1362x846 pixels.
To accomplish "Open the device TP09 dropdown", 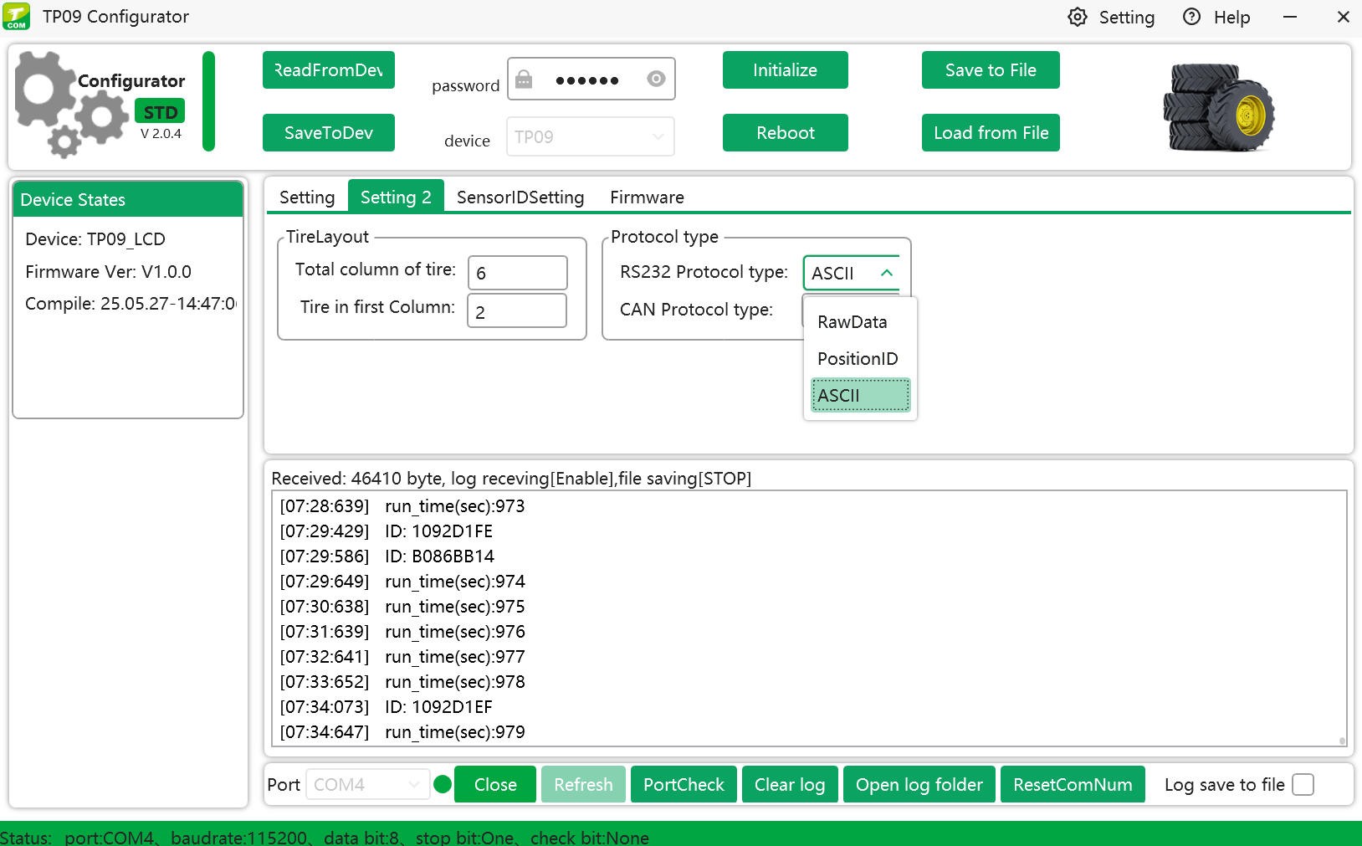I will [x=590, y=136].
